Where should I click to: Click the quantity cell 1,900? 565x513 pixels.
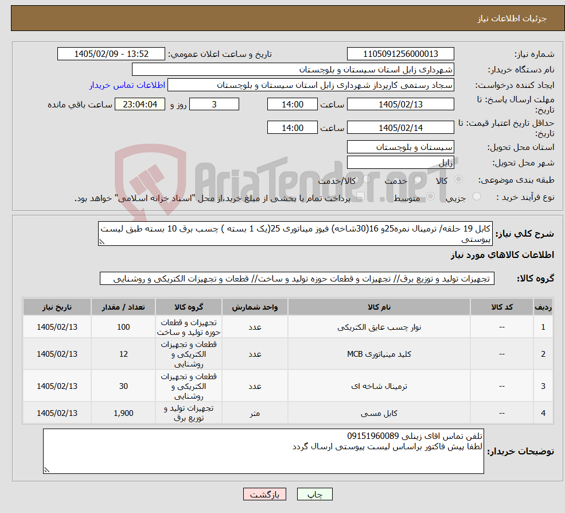coord(123,414)
